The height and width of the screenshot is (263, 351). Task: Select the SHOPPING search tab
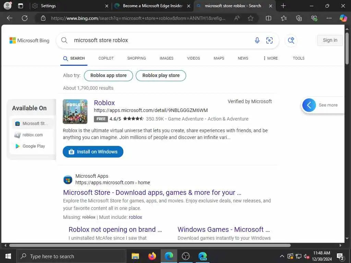click(x=136, y=58)
